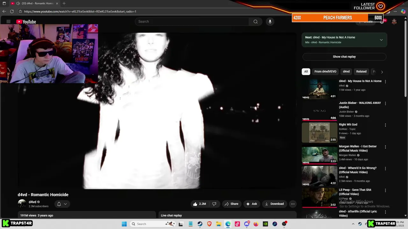Screen dimensions: 408x229
Task: Open options for Lil Peep video
Action: click(385, 190)
